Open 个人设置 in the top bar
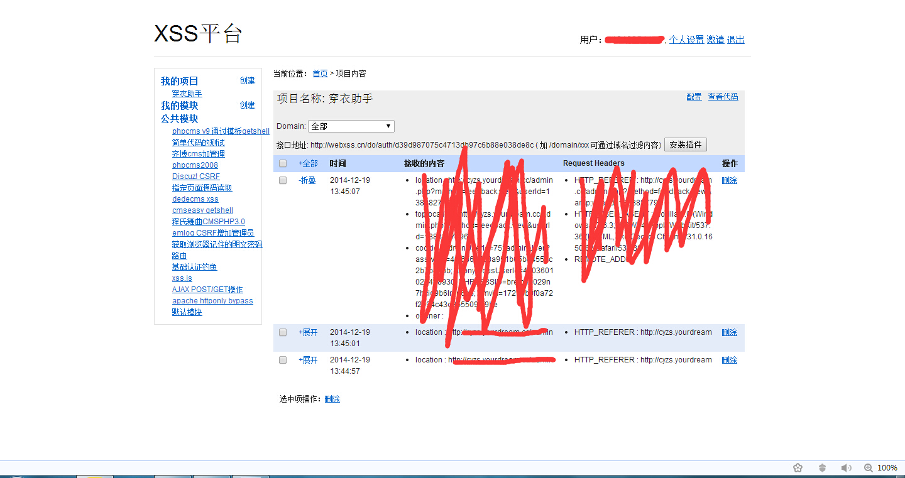The width and height of the screenshot is (905, 478). [686, 40]
